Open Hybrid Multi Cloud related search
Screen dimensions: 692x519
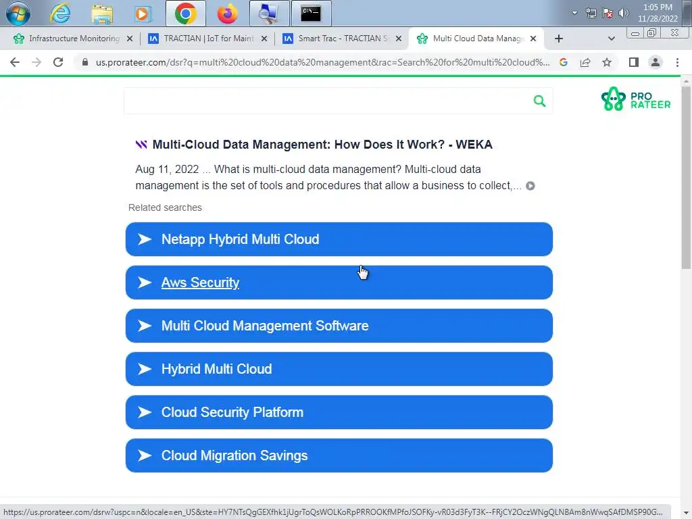click(339, 369)
